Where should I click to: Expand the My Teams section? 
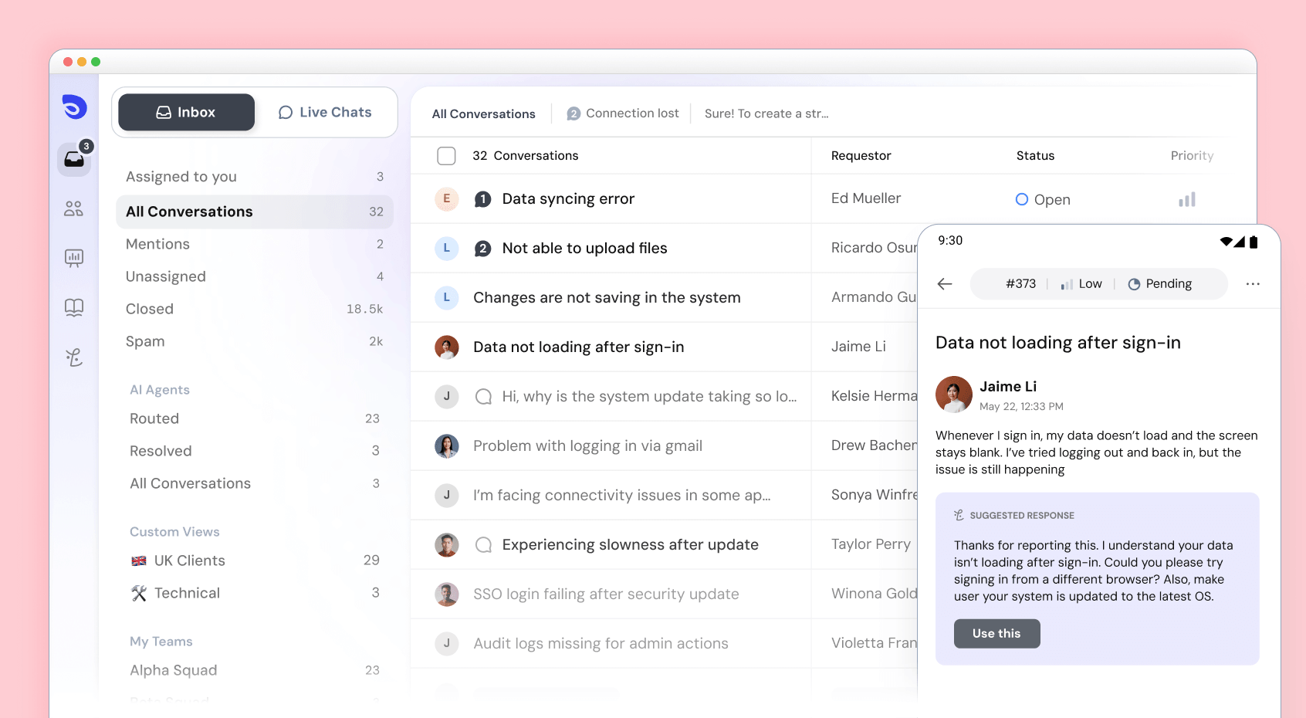[x=161, y=642]
